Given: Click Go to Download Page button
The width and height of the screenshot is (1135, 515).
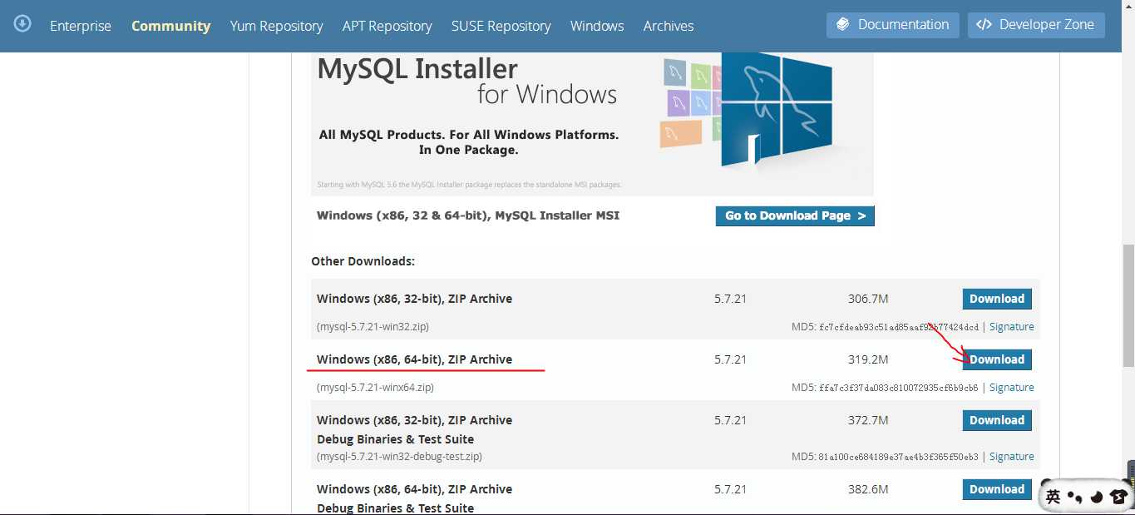Looking at the screenshot, I should click(x=795, y=216).
